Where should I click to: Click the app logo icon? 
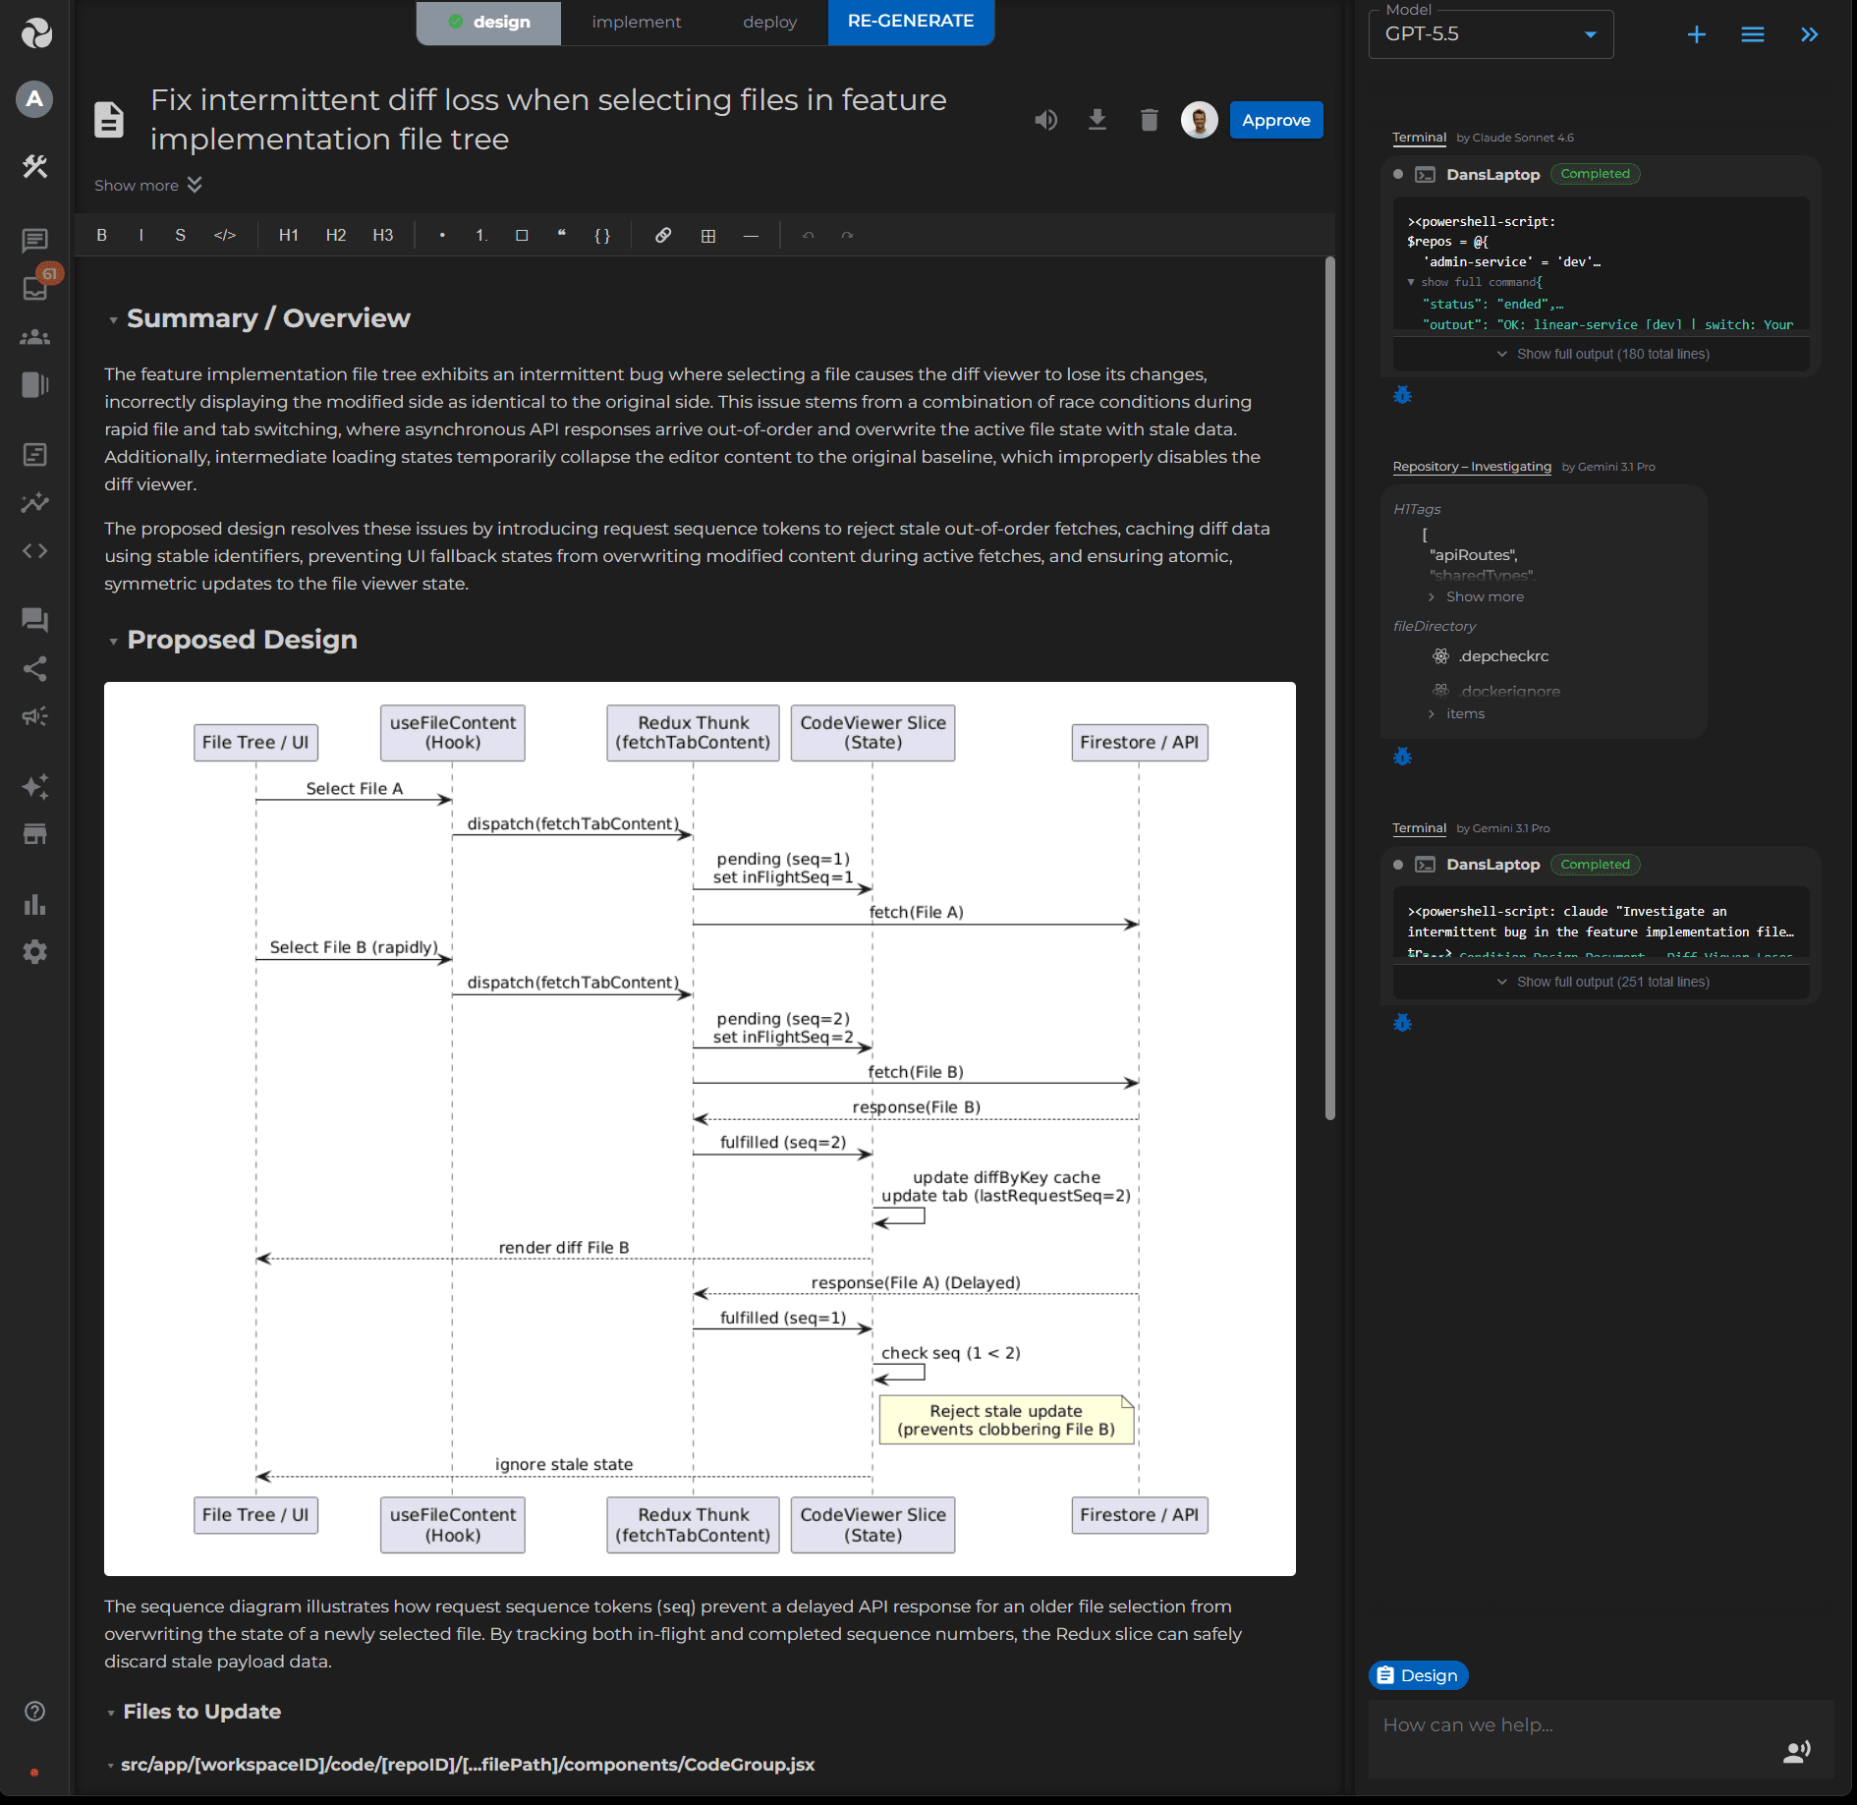(x=35, y=33)
